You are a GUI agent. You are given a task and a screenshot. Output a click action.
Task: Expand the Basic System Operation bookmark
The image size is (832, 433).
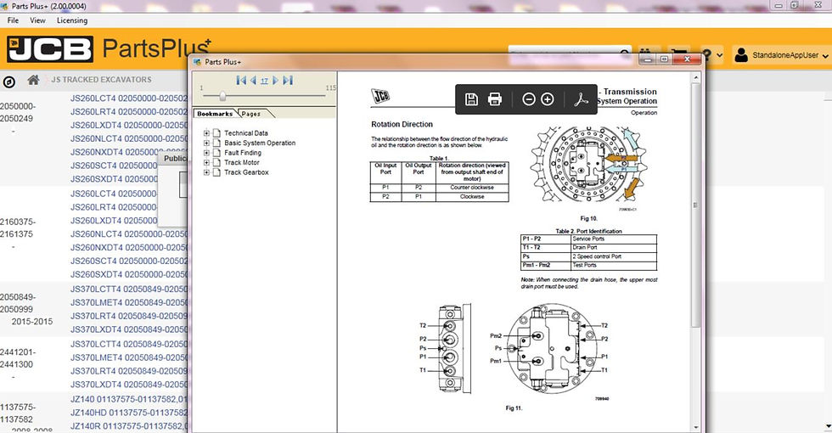point(206,143)
